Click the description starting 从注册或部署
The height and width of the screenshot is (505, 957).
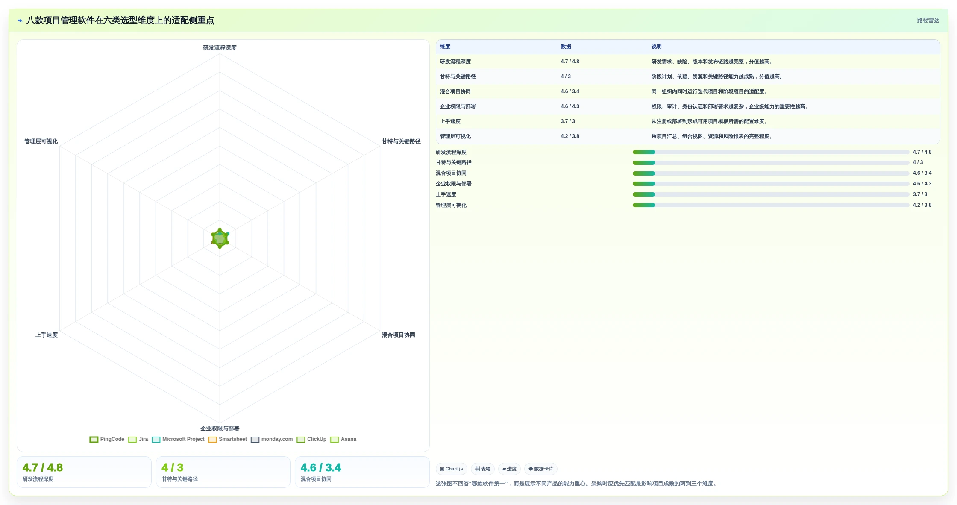pos(710,121)
